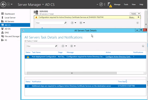Image resolution: width=148 pixels, height=100 pixels.
Task: Click the refresh icon in header
Action: coord(101,4)
